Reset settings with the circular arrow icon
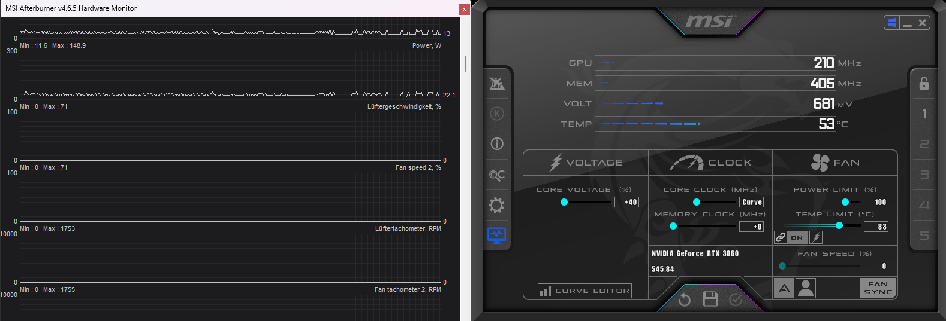The height and width of the screenshot is (321, 946). coord(685,299)
